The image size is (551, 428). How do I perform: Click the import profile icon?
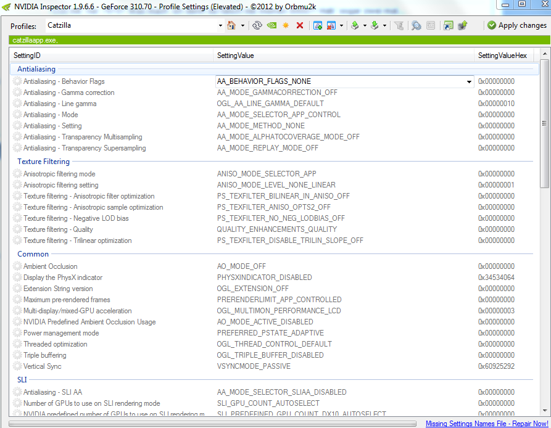[375, 25]
